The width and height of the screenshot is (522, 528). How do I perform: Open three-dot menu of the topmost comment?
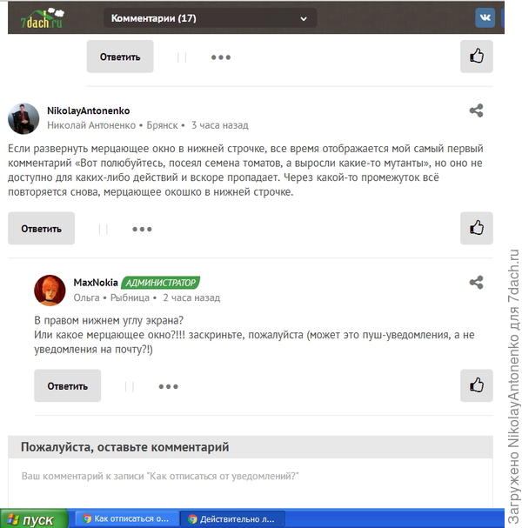221,57
